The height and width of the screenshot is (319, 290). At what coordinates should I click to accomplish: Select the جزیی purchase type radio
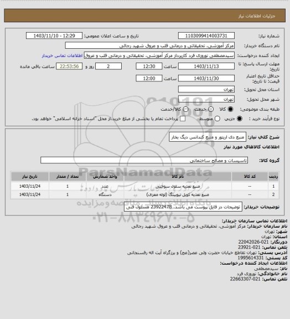[240, 119]
